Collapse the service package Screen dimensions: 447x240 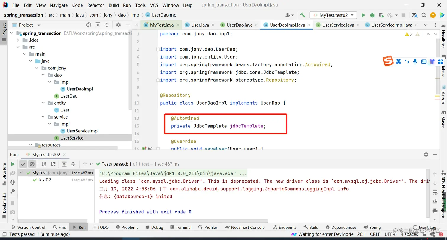pos(43,117)
